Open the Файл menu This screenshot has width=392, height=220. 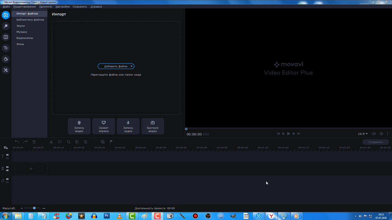[x=6, y=7]
